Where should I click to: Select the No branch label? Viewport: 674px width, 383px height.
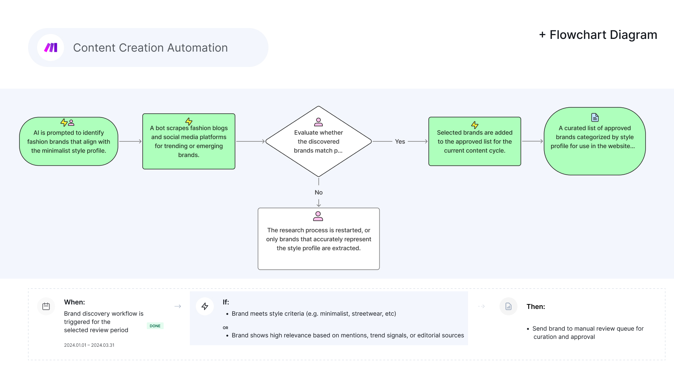[x=318, y=192]
